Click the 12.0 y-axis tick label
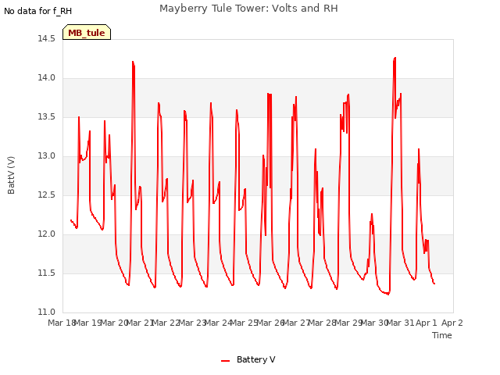 pos(47,234)
